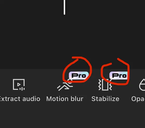This screenshot has height=128, width=145.
Task: Click the center rectangle of Stabilize icon
Action: click(x=105, y=85)
